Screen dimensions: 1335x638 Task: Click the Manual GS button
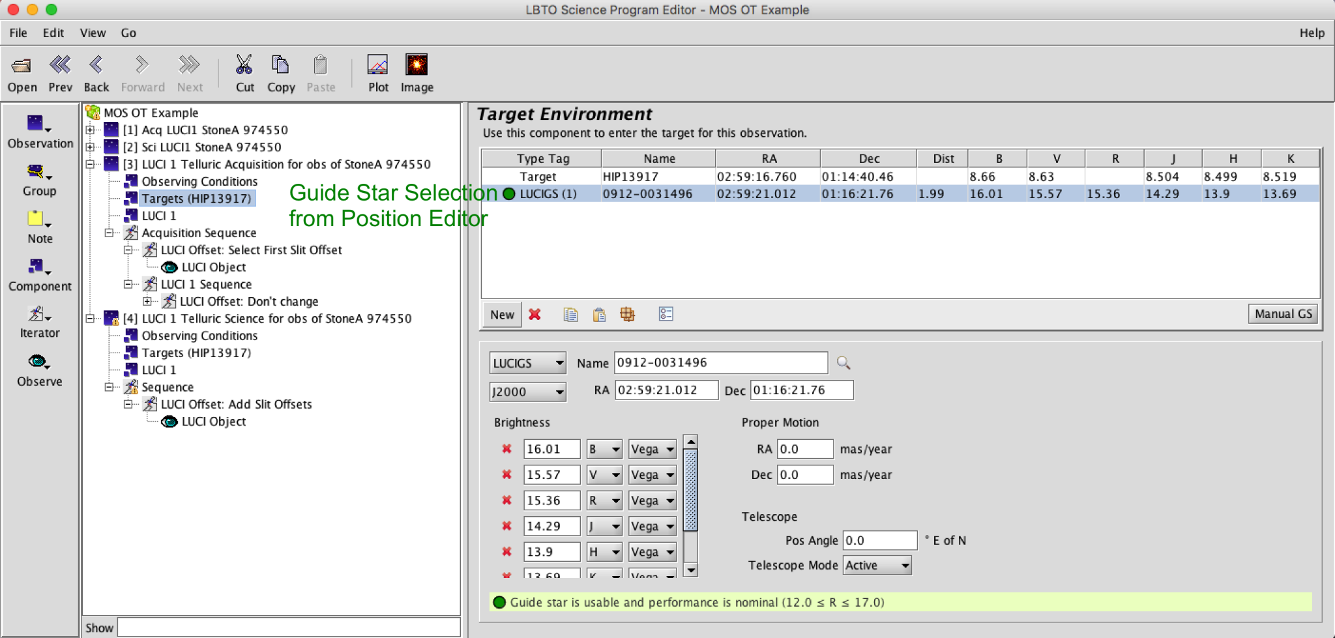click(1283, 314)
